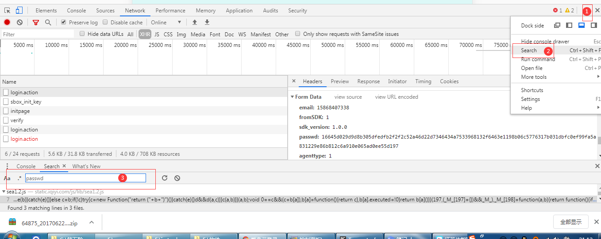Toggle match case Aa in search
The image size is (601, 239).
[x=7, y=178]
